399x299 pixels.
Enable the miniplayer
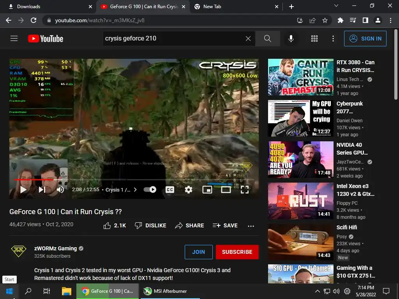(207, 190)
